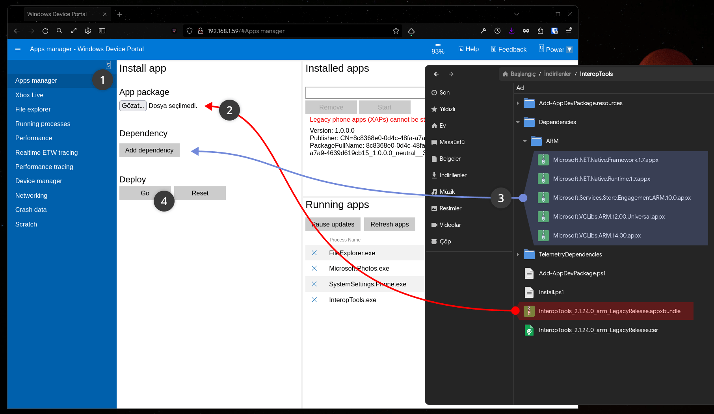This screenshot has width=714, height=414.
Task: Click the shield tracking protection icon
Action: (x=190, y=31)
